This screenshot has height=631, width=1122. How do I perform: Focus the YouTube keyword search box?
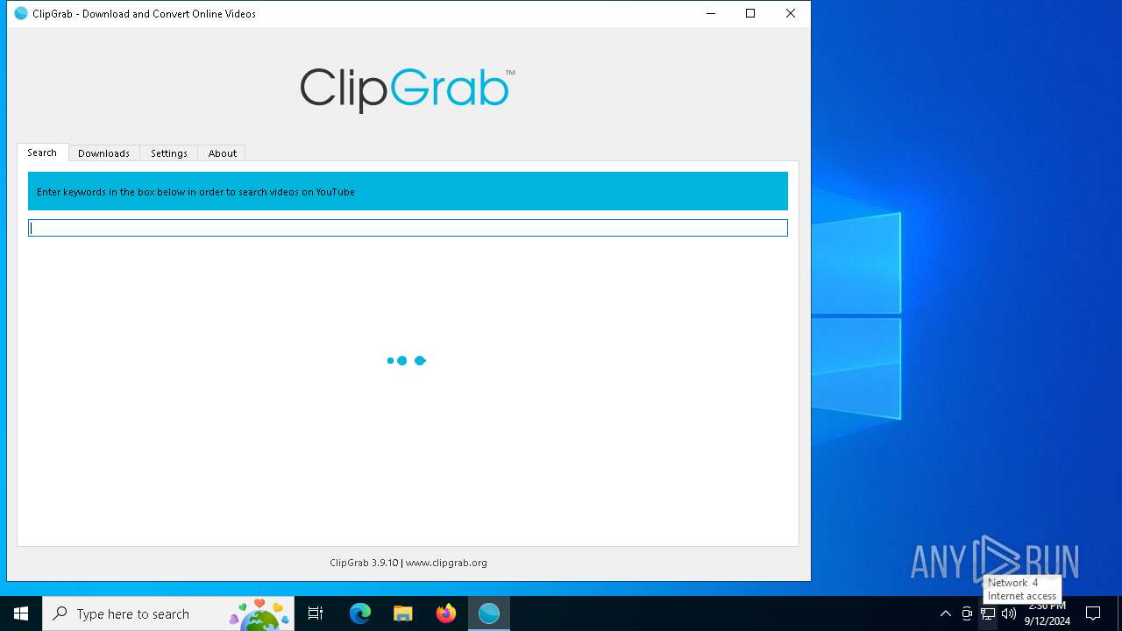click(408, 228)
